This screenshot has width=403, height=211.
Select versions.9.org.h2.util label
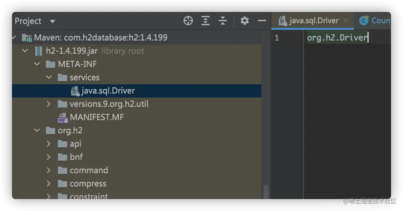click(109, 104)
